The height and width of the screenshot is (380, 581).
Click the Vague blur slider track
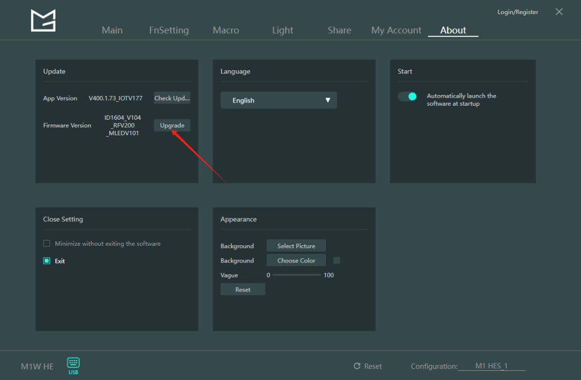pos(296,275)
